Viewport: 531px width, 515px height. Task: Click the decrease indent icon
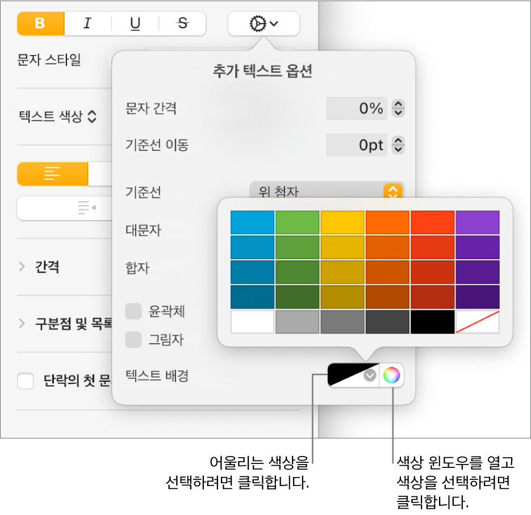point(87,208)
